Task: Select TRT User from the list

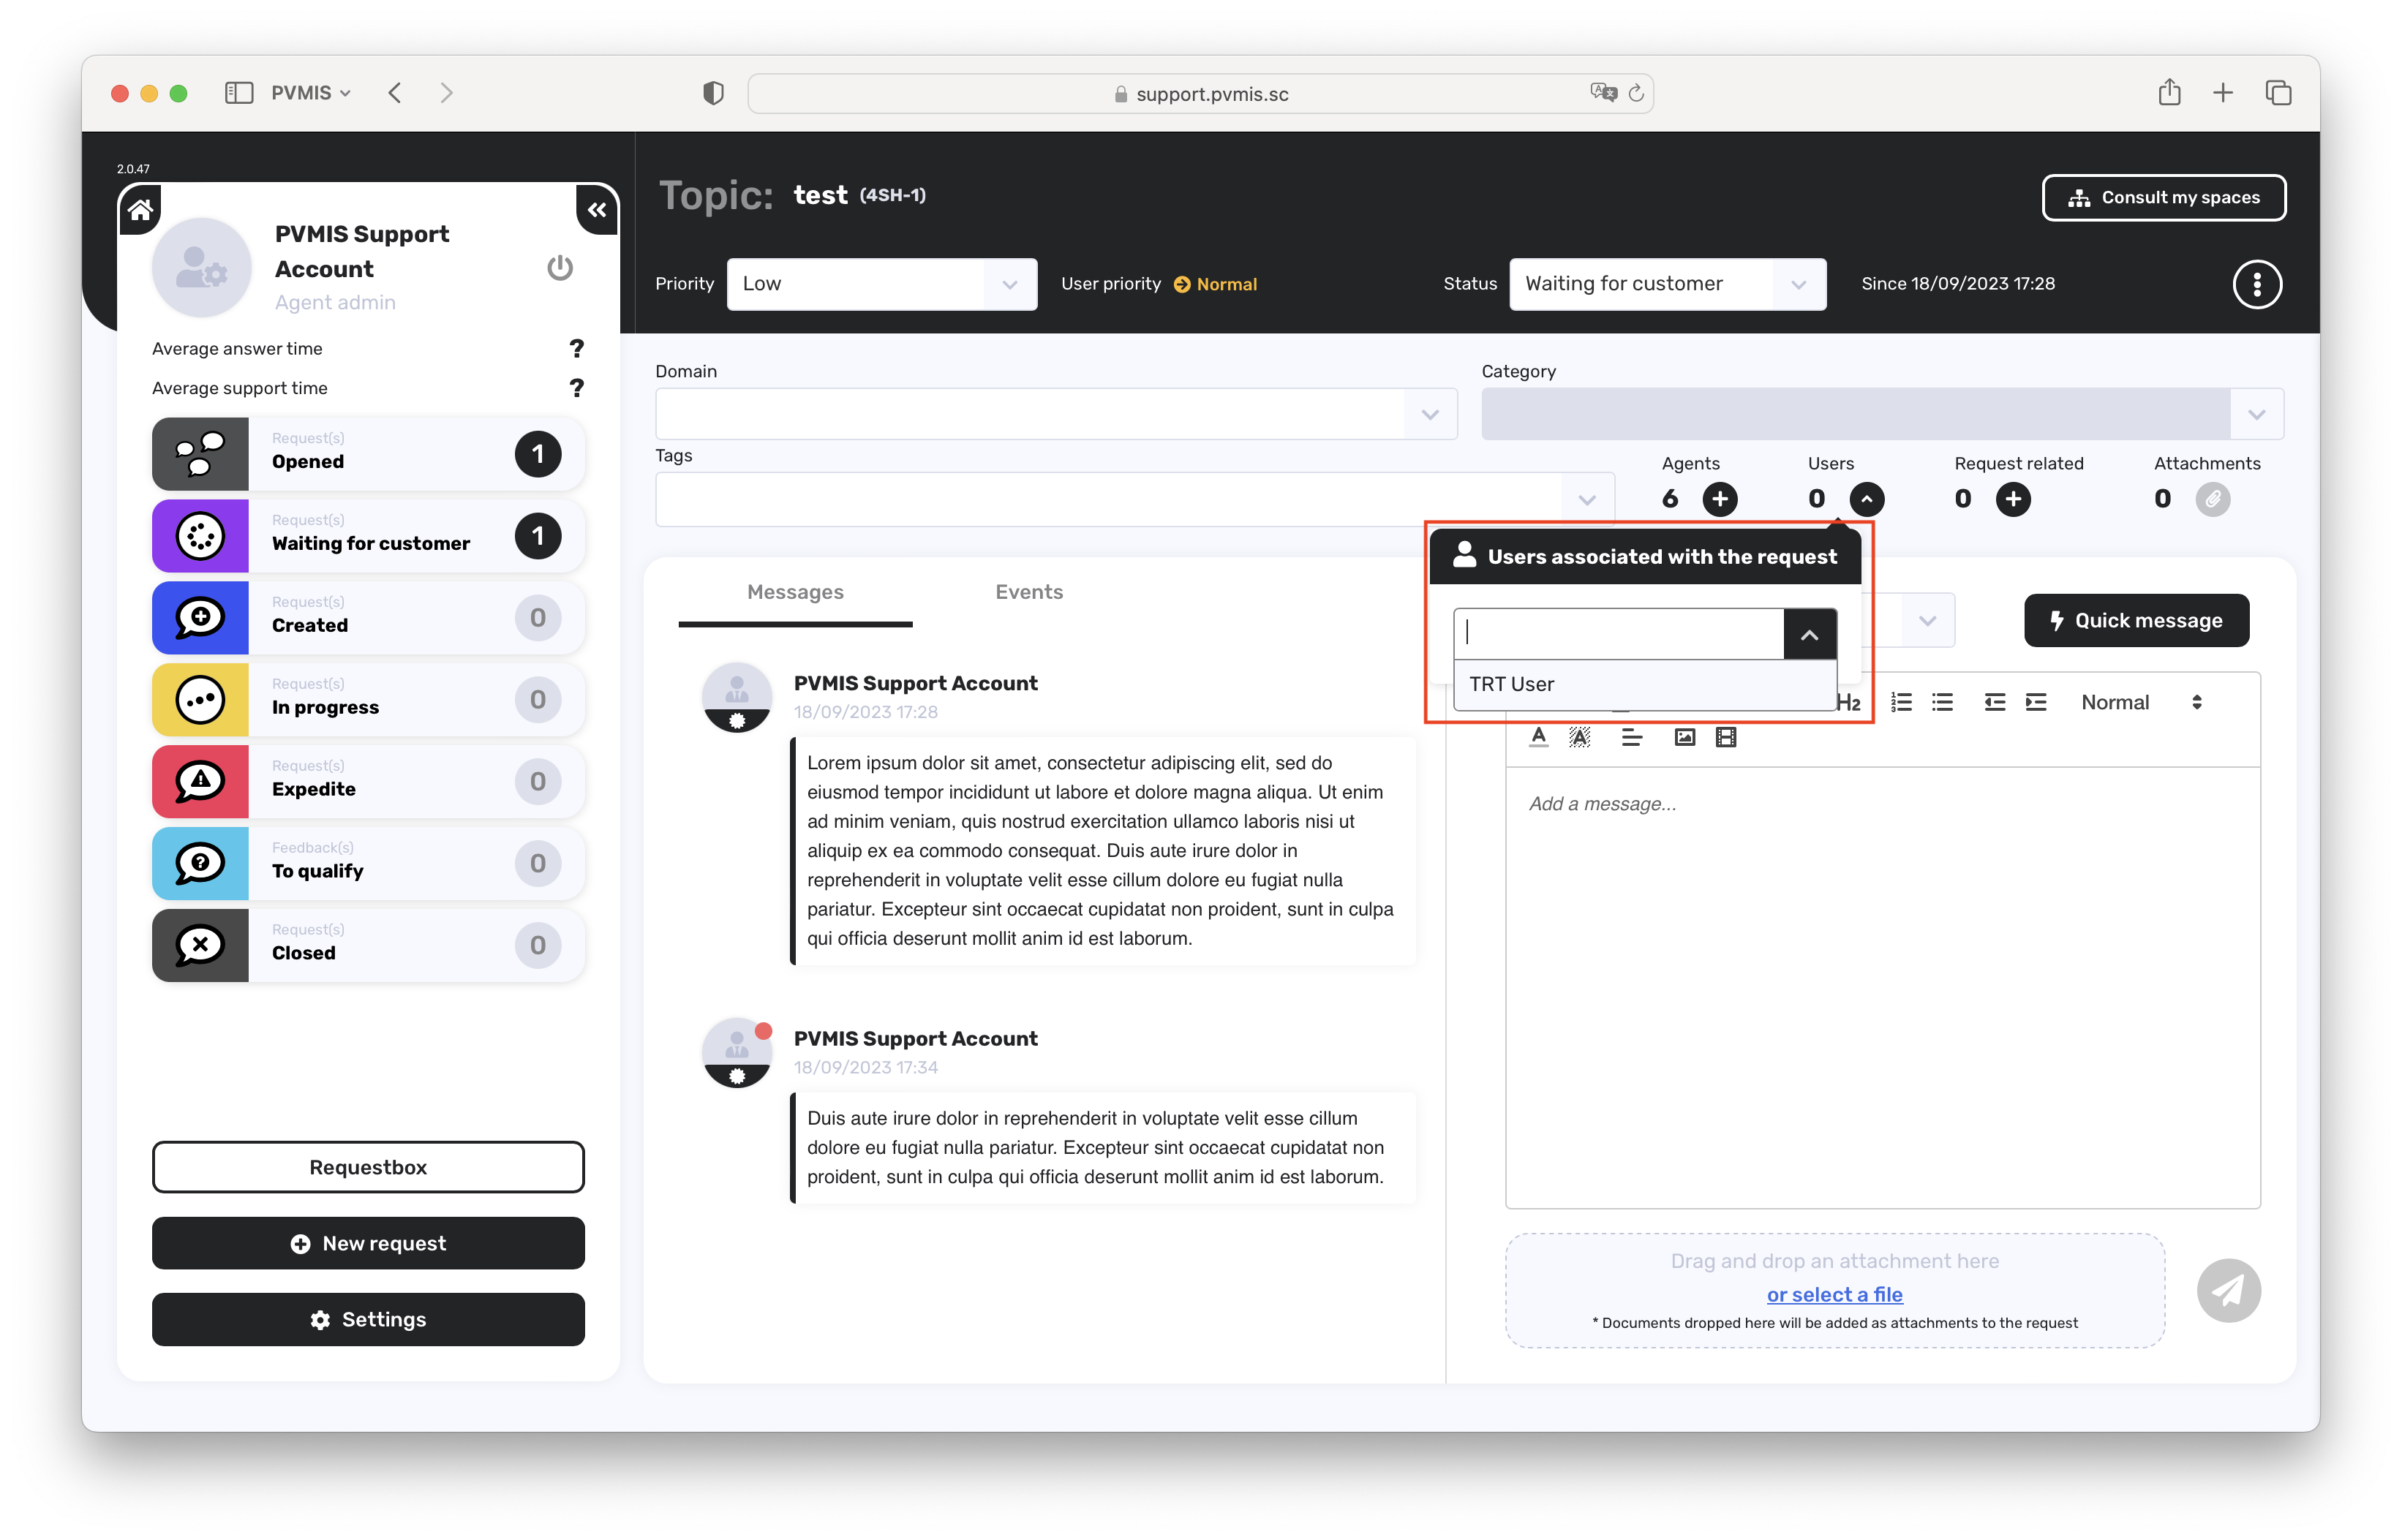Action: tap(1512, 684)
